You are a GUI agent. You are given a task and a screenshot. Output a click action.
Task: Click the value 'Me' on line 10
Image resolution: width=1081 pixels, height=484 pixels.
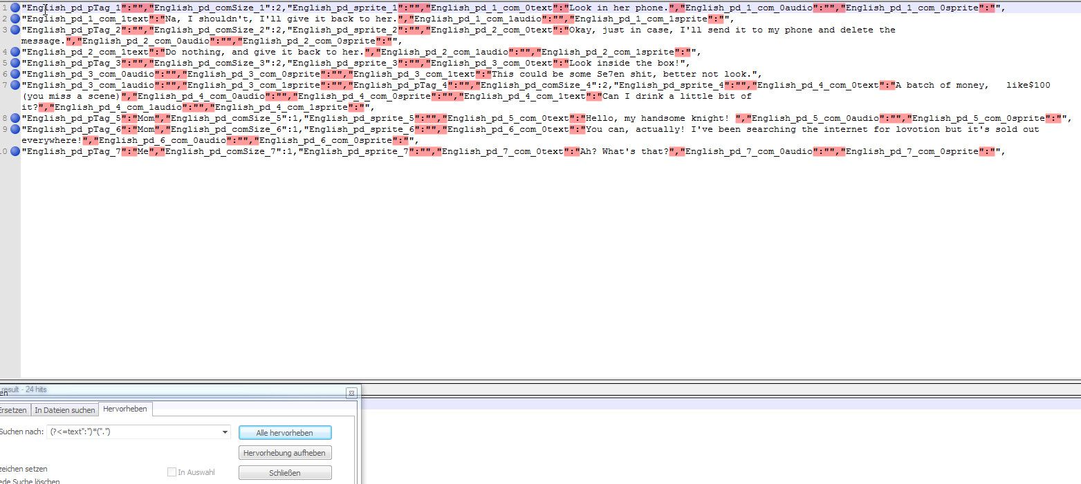142,152
